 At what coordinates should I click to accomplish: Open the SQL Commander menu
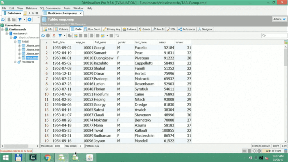[50, 8]
